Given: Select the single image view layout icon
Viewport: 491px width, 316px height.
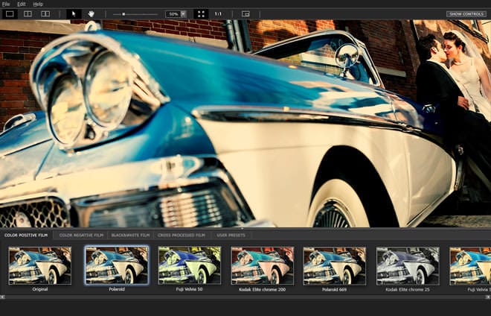Looking at the screenshot, I should coord(10,13).
